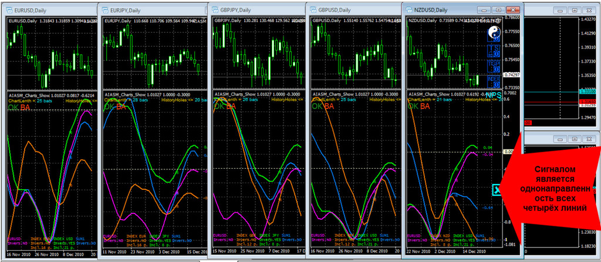The height and width of the screenshot is (262, 601).
Task: Minimize the NZDUSD,Daily chart window
Action: tap(484, 10)
